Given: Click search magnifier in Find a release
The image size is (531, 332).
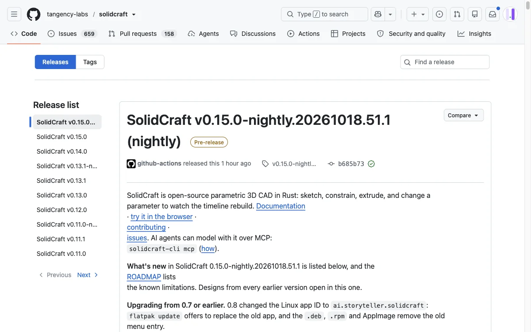Looking at the screenshot, I should 408,62.
